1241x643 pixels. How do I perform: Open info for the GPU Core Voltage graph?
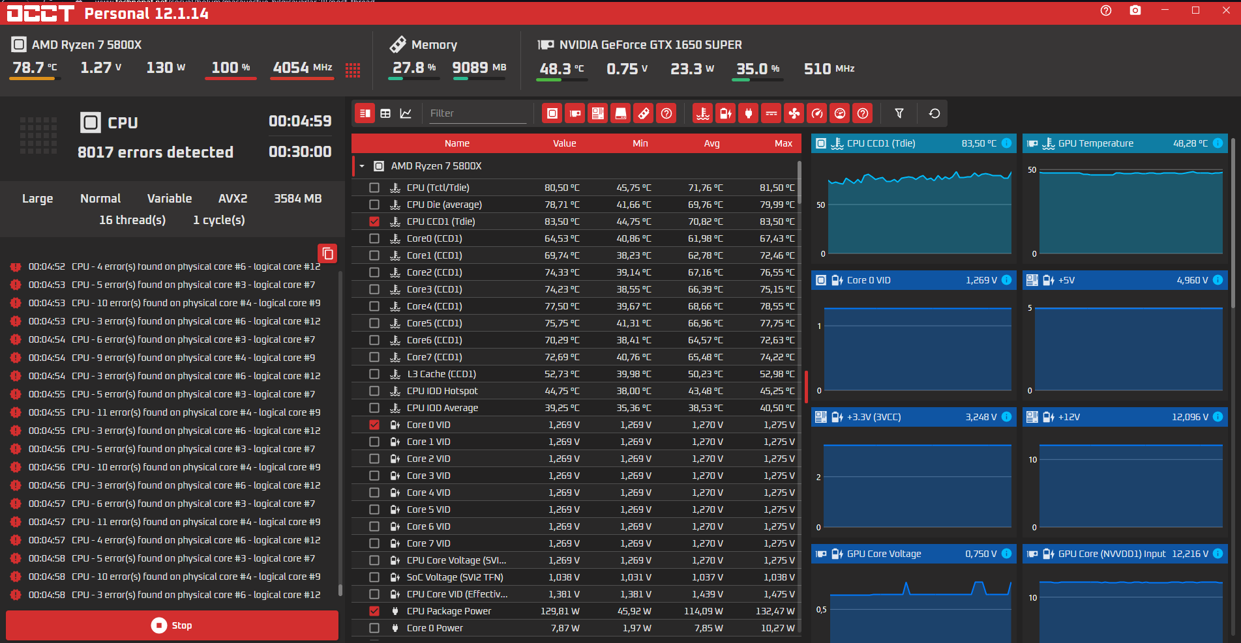coord(1007,554)
